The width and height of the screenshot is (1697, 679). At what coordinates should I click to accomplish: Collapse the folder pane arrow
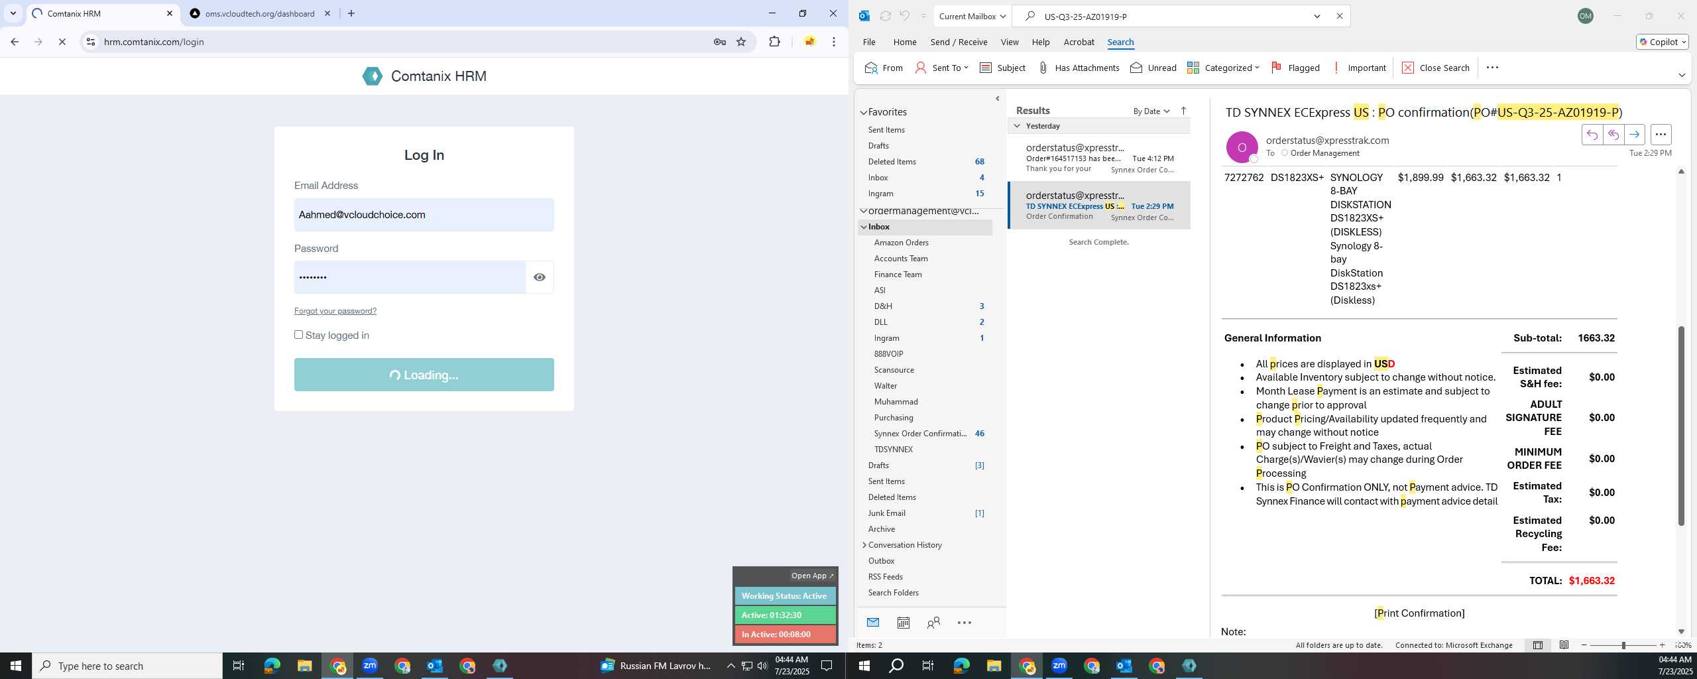pos(998,99)
